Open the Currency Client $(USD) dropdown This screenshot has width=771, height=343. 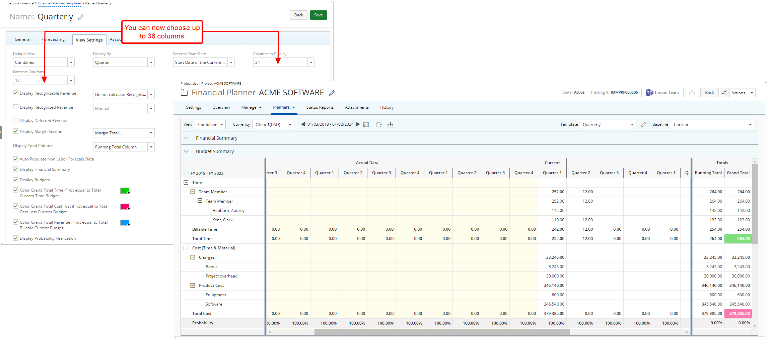pyautogui.click(x=273, y=125)
